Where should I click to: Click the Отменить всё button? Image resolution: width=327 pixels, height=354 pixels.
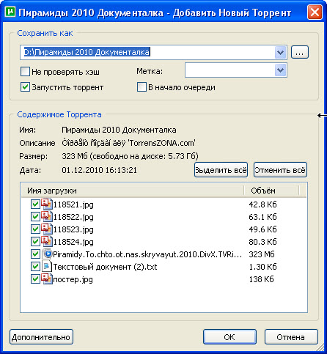280,170
